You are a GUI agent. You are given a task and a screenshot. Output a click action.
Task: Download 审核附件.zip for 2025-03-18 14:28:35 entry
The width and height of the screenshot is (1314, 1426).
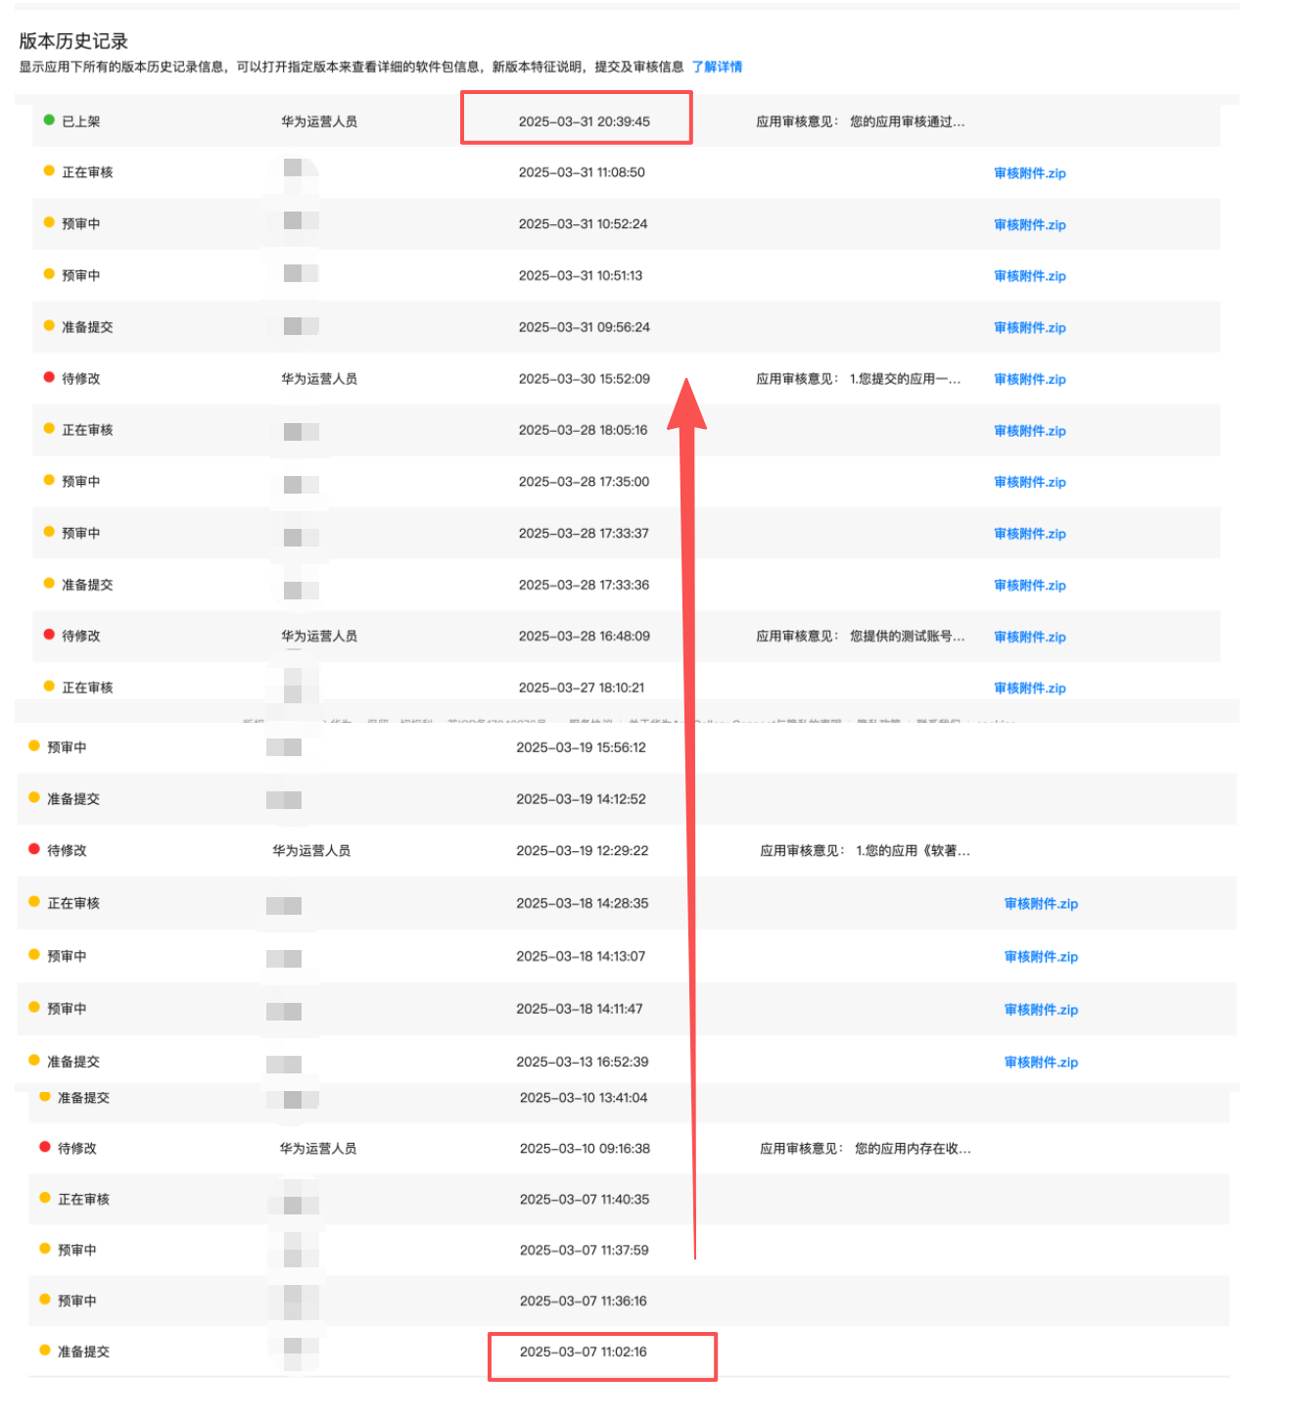pos(1041,904)
